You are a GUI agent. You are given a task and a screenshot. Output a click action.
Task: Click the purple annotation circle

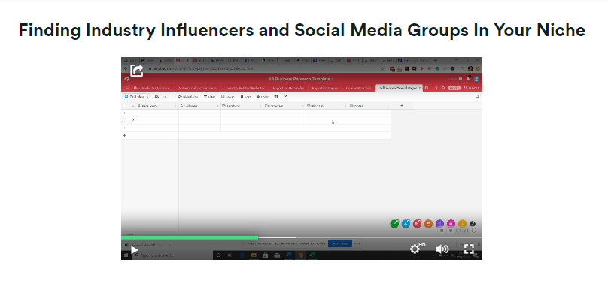(x=439, y=223)
